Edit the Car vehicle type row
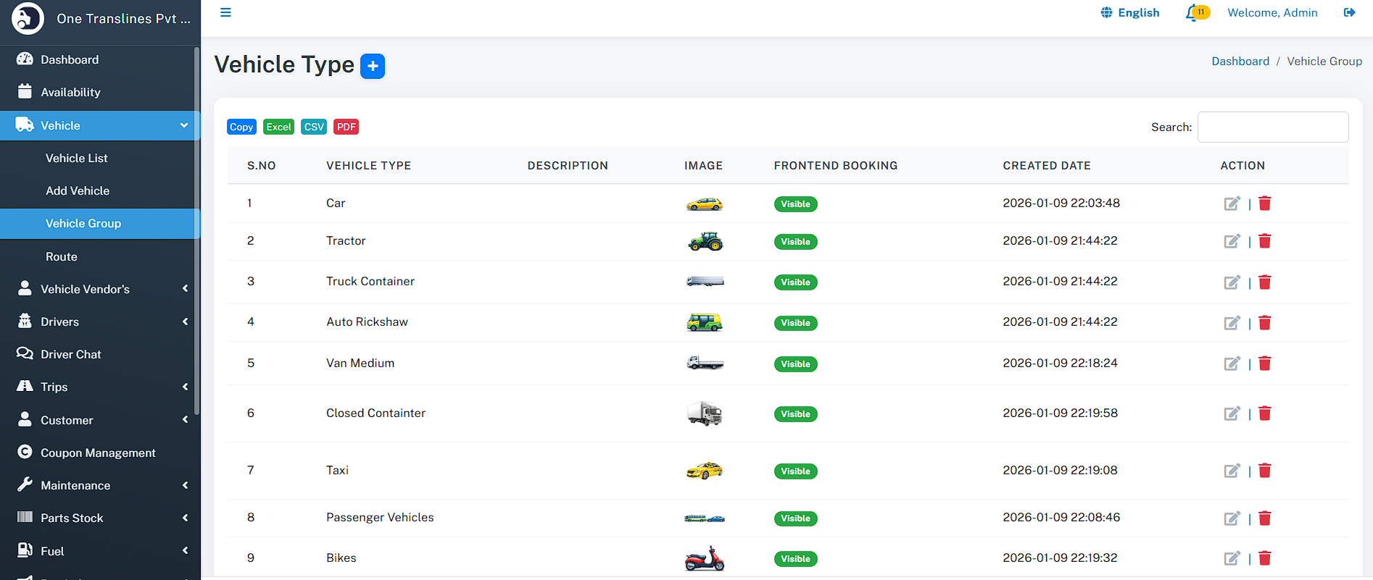This screenshot has width=1373, height=580. 1232,203
